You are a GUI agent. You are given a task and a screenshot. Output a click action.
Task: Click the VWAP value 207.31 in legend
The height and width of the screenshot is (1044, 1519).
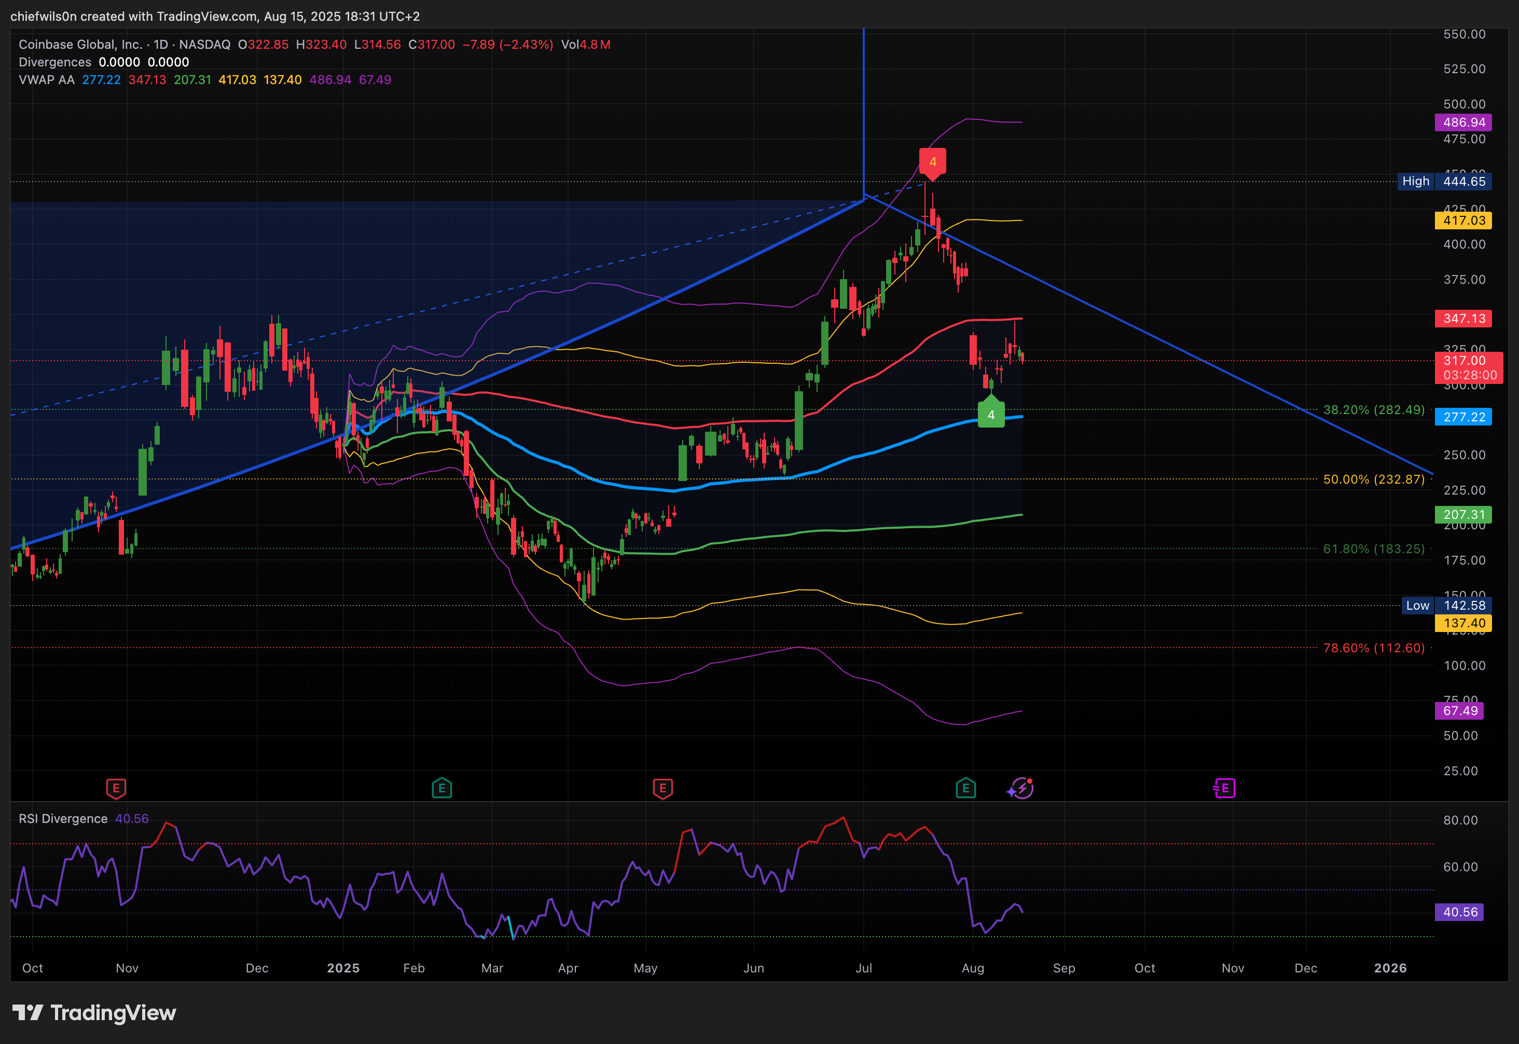tap(192, 80)
